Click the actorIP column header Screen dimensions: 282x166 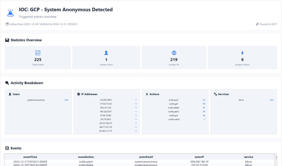click(199, 157)
